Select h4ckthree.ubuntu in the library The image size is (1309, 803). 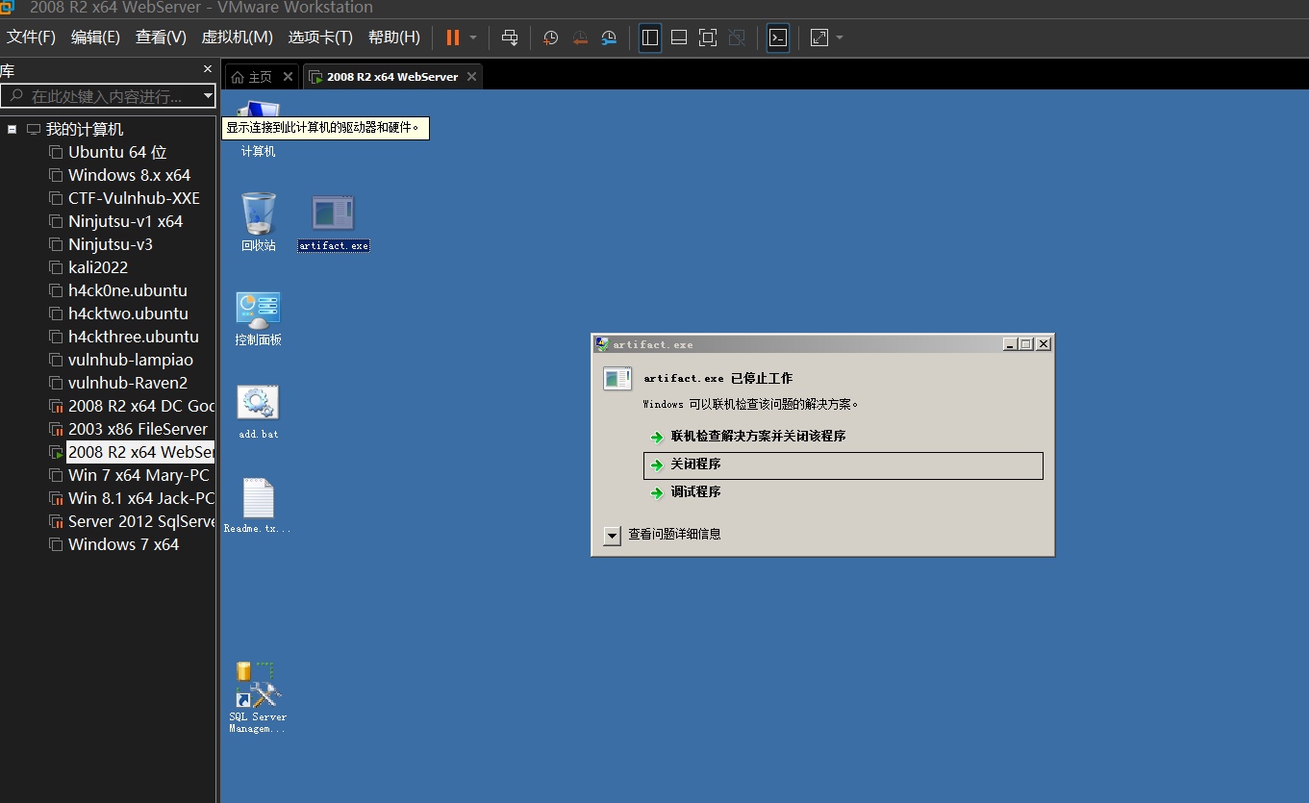134,337
